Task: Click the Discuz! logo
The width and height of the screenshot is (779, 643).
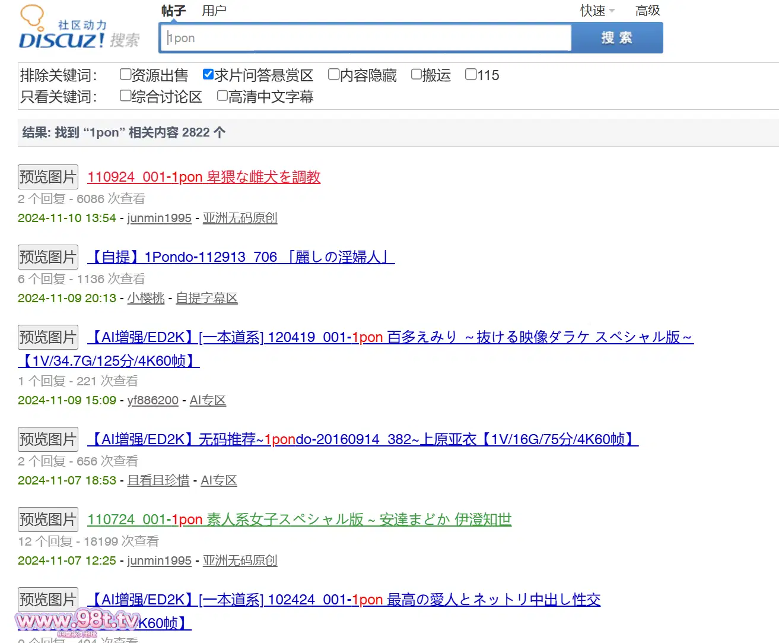Action: (80, 28)
